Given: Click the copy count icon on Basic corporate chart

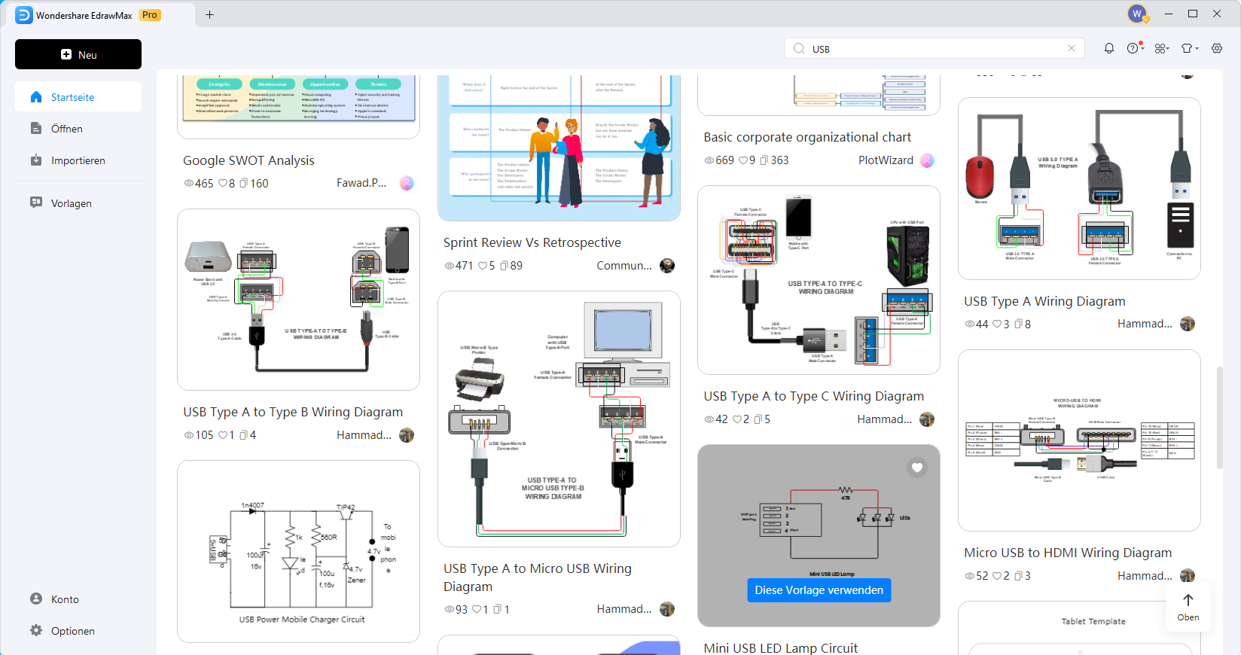Looking at the screenshot, I should 764,160.
